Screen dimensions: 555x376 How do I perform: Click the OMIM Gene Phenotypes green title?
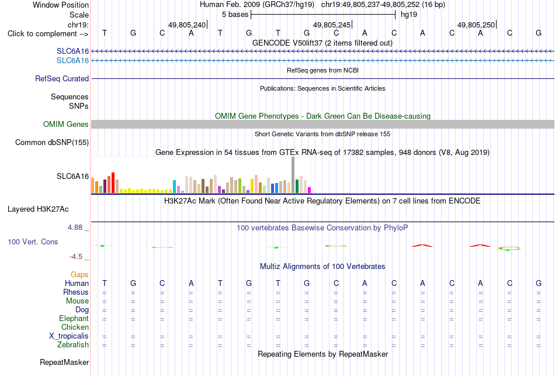pos(323,116)
